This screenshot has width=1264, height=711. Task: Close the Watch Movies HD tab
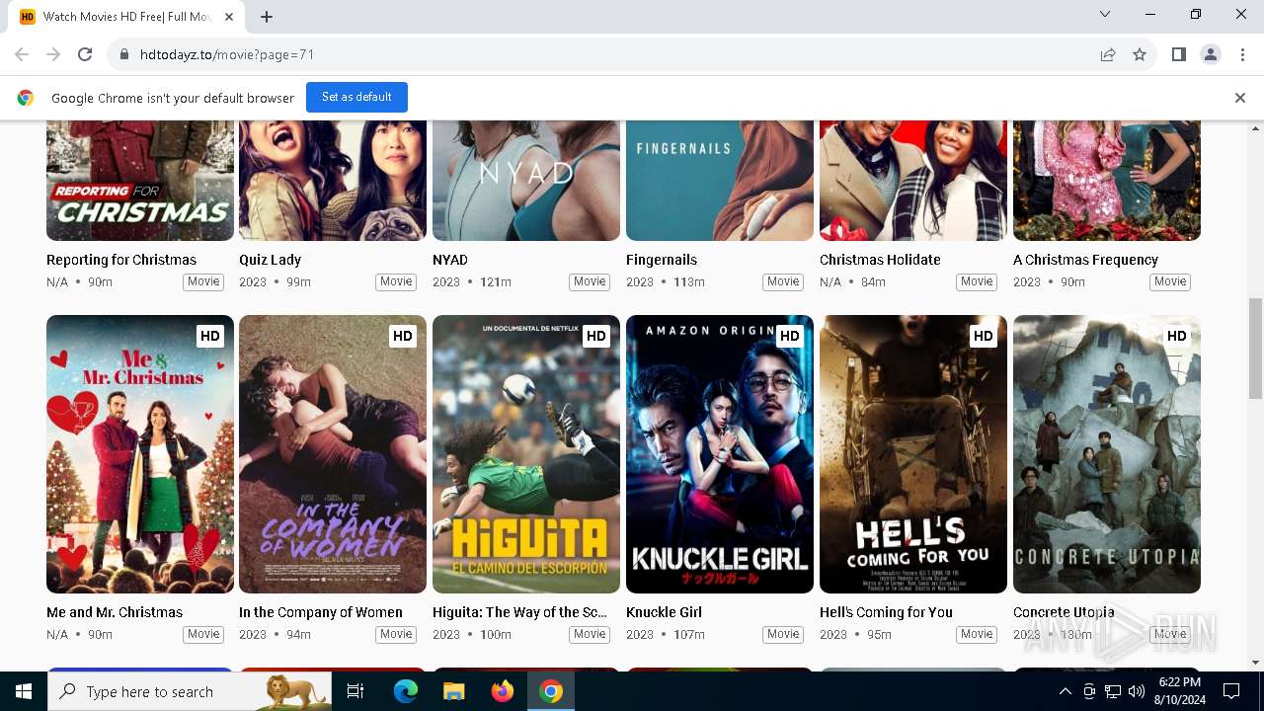229,17
